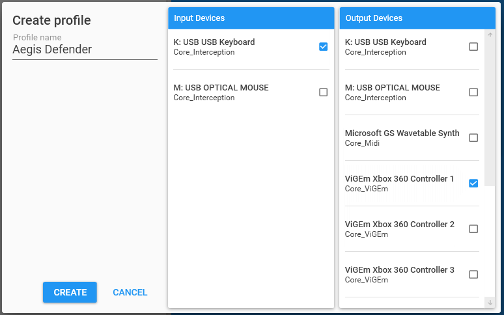Image resolution: width=504 pixels, height=315 pixels.
Task: Select ViGEm Xbox 360 Controller 3 list item
Action: pos(400,275)
